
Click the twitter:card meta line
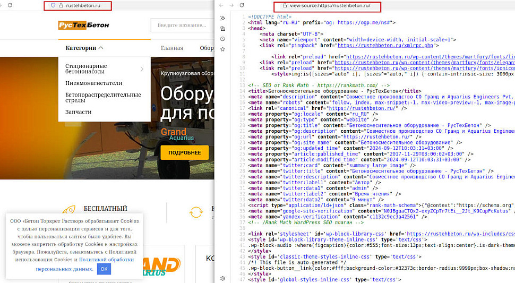332,166
